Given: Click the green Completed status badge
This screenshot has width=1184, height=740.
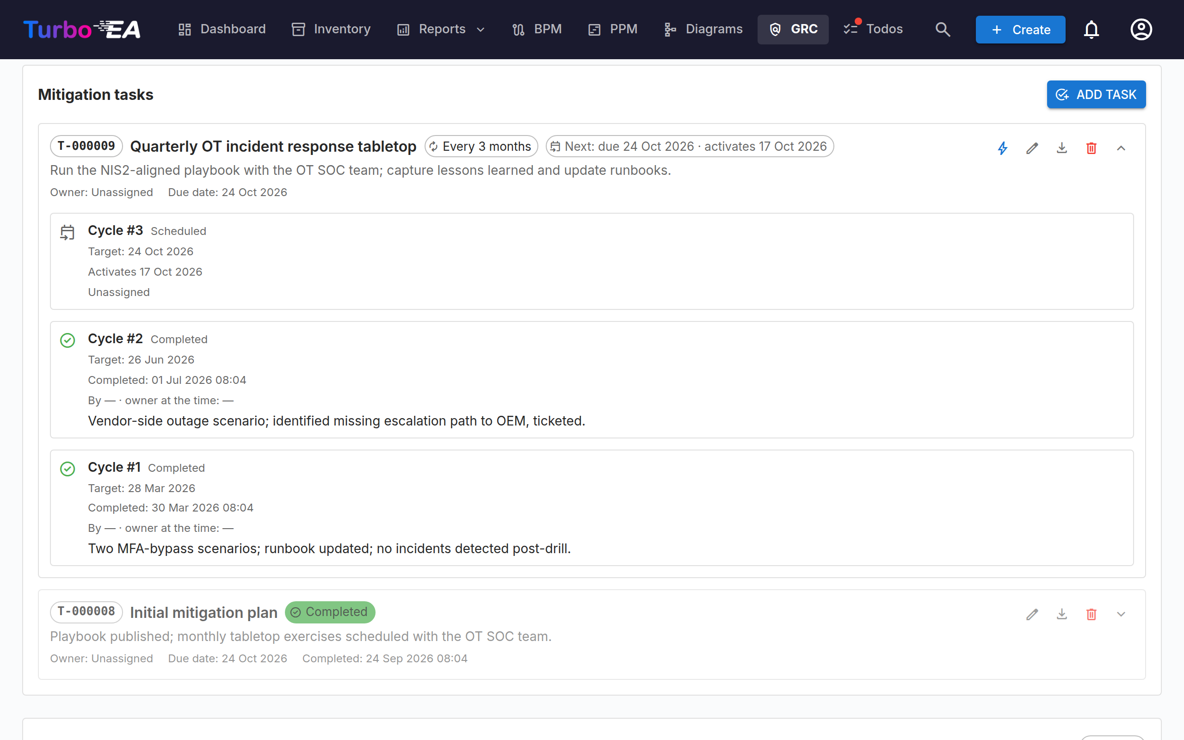Looking at the screenshot, I should click(330, 612).
